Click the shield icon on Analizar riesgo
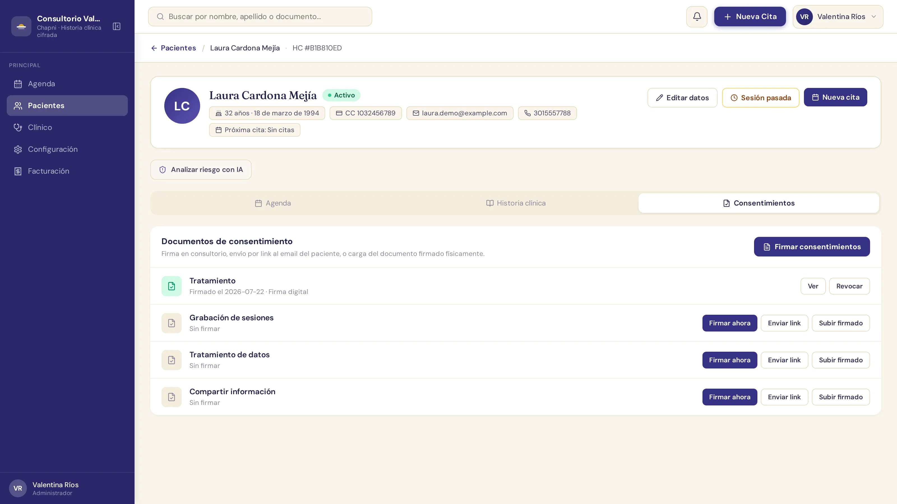The width and height of the screenshot is (897, 504). tap(163, 170)
